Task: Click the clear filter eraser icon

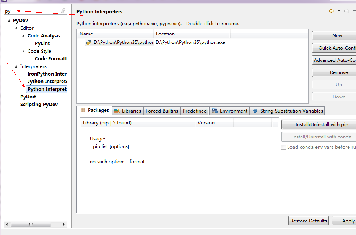Action: pos(63,11)
